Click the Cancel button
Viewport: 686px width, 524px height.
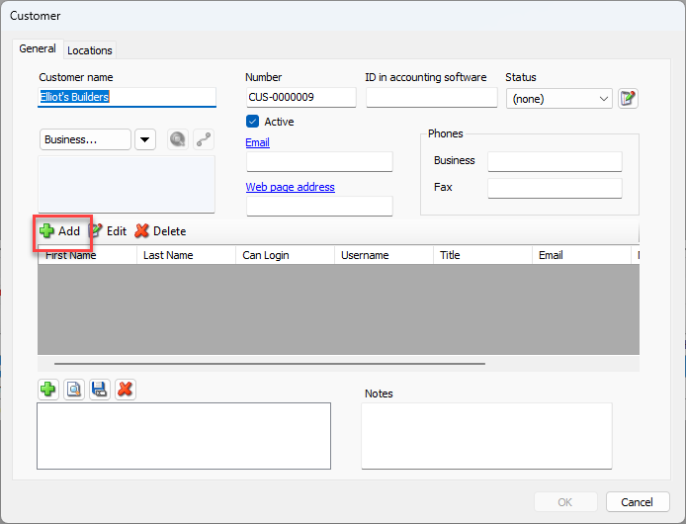click(x=638, y=501)
